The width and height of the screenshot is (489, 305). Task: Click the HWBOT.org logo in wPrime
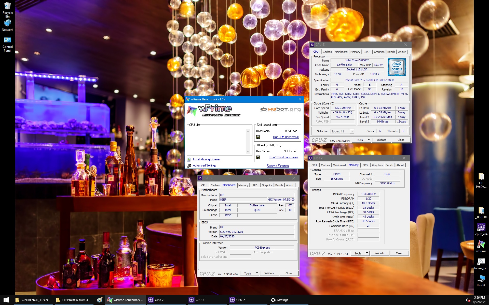[x=280, y=109]
